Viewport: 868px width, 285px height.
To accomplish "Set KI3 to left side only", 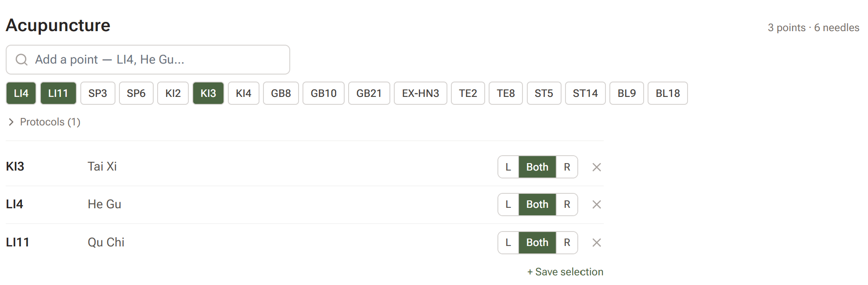I will (x=508, y=167).
